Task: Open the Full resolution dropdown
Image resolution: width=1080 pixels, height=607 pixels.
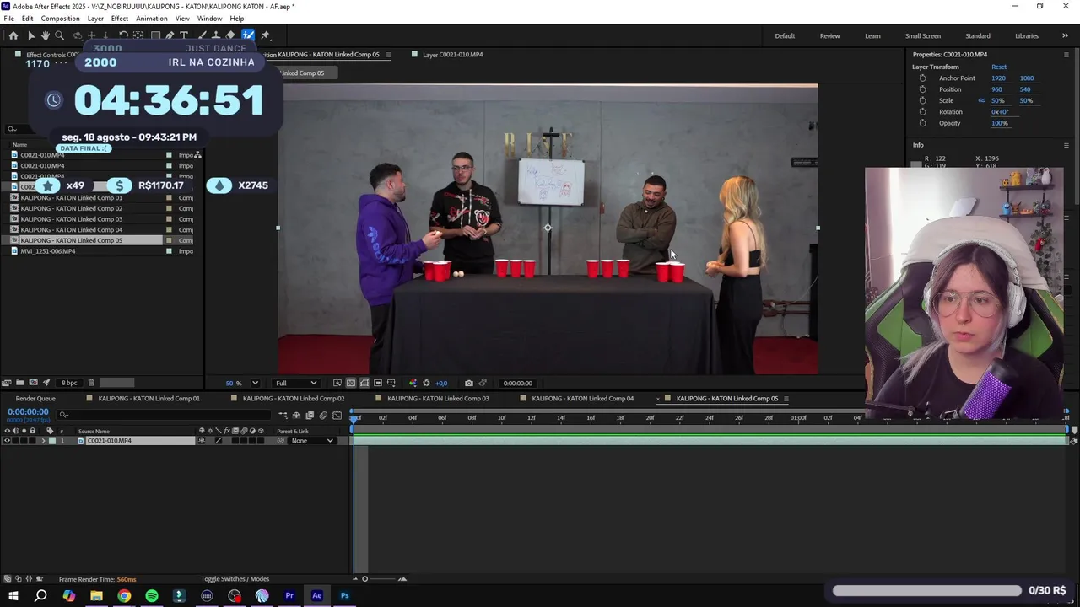Action: tap(296, 383)
